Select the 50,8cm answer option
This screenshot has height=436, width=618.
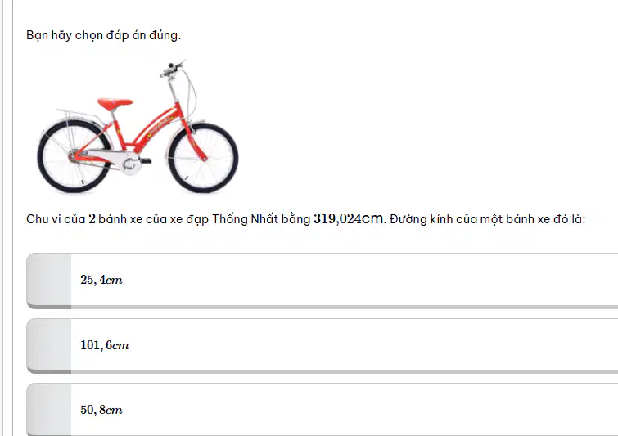point(322,410)
